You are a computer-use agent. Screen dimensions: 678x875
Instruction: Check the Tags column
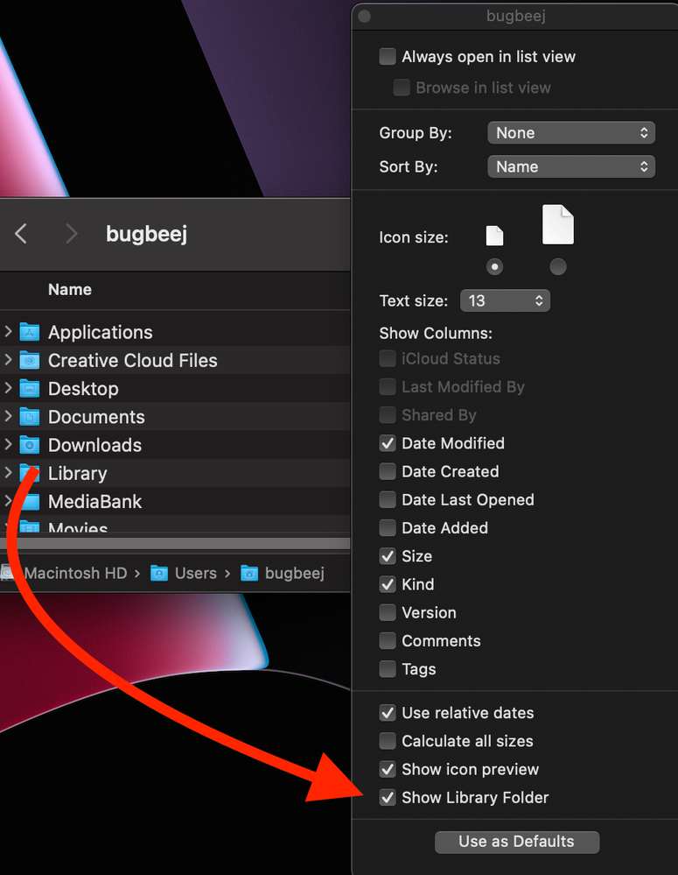point(388,668)
